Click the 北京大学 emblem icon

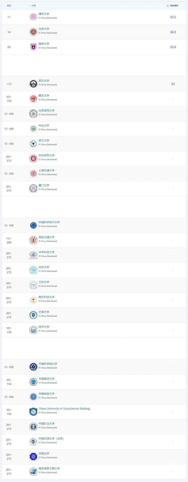(33, 32)
